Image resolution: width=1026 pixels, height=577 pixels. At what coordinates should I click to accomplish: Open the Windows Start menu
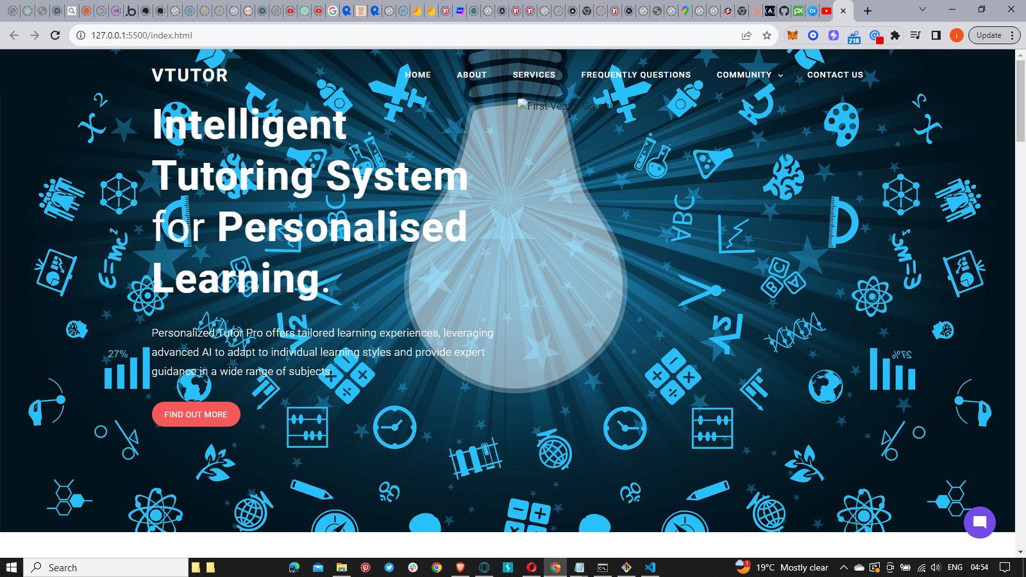coord(12,567)
